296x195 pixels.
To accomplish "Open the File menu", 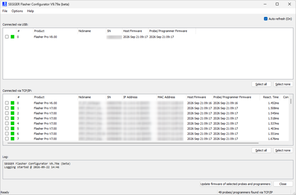I will click(5, 11).
